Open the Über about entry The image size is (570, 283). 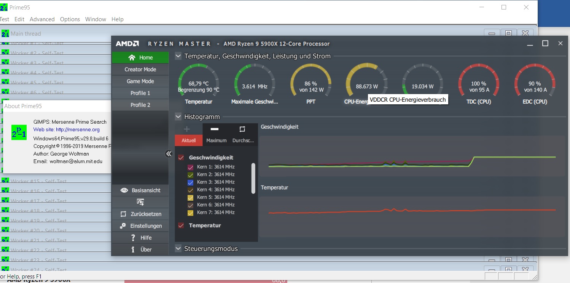pos(140,249)
